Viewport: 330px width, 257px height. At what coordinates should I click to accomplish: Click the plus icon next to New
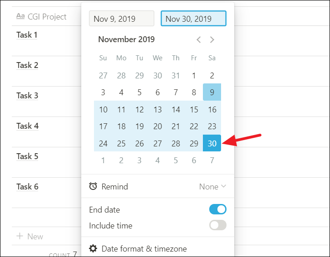[x=20, y=236]
